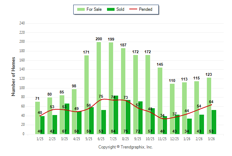Toggle the For Sale series legend label
The image size is (232, 156).
[94, 9]
